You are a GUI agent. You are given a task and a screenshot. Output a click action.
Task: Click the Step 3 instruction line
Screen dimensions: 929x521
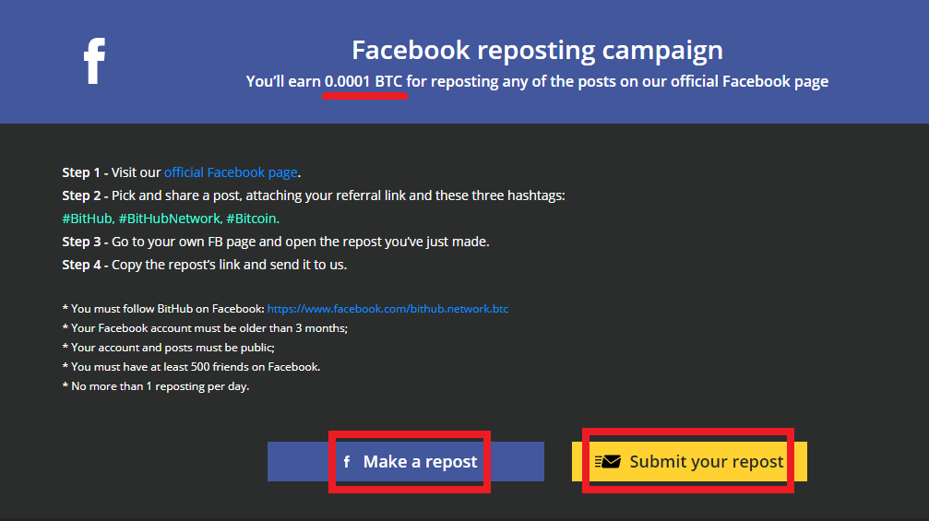click(x=276, y=242)
